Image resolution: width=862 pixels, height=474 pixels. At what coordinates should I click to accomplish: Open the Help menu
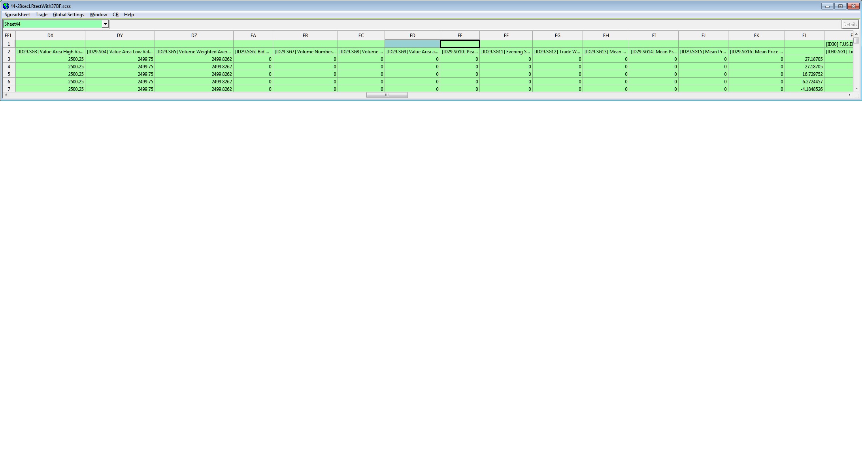[129, 15]
